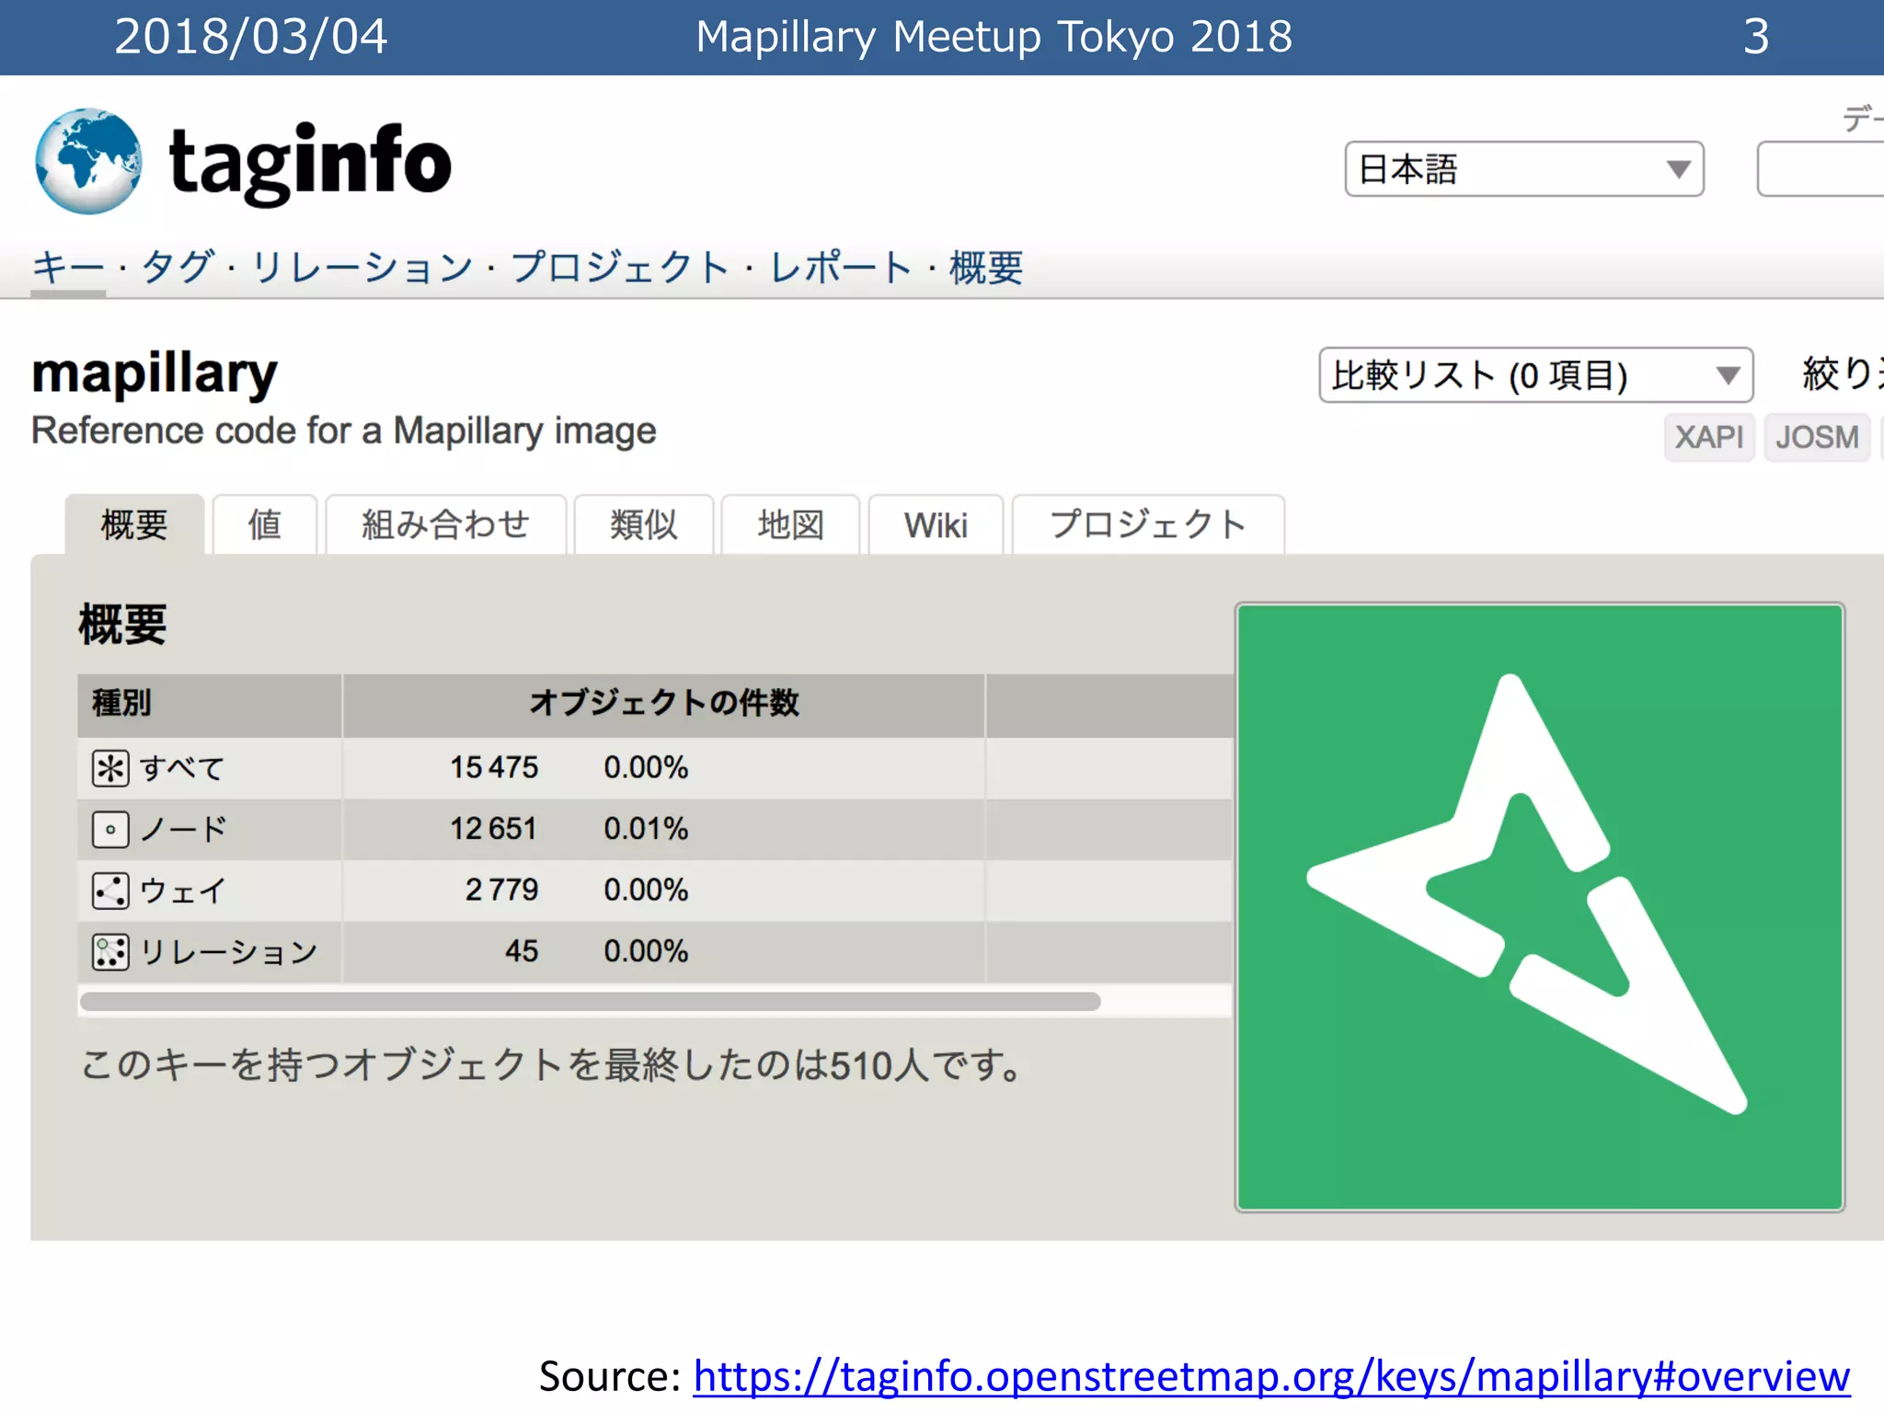The width and height of the screenshot is (1884, 1413).
Task: Open the 類似 tab
Action: click(644, 524)
